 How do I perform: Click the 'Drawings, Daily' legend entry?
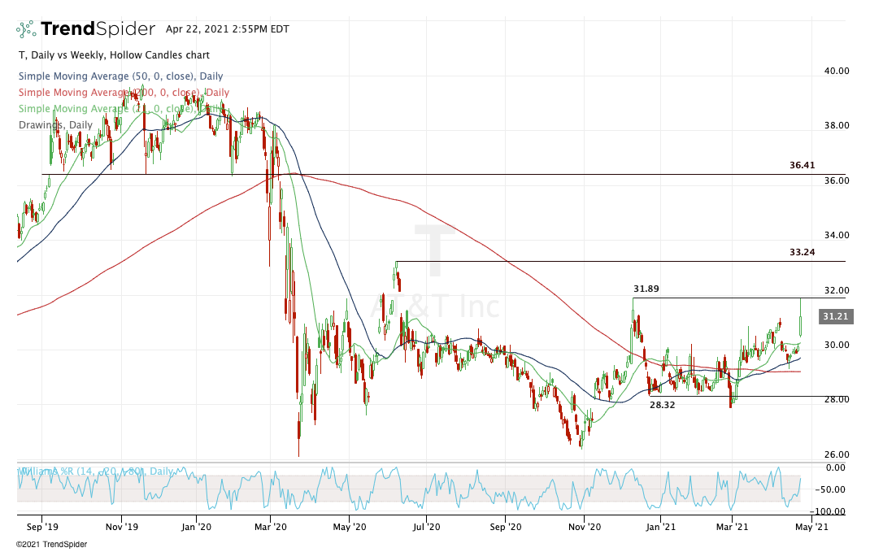[55, 125]
